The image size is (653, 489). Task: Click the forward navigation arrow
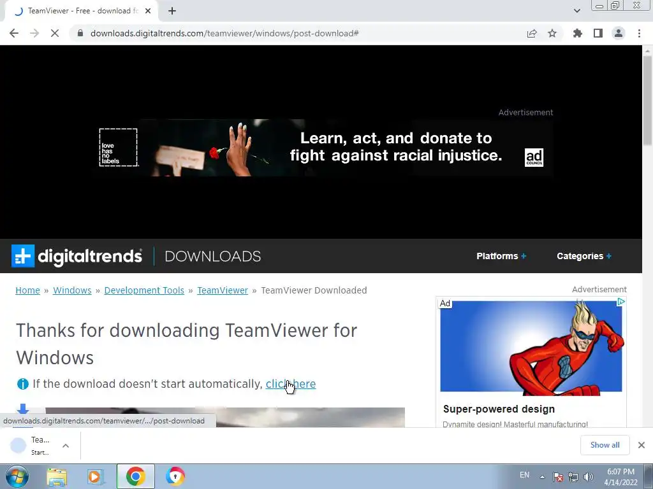click(x=34, y=33)
